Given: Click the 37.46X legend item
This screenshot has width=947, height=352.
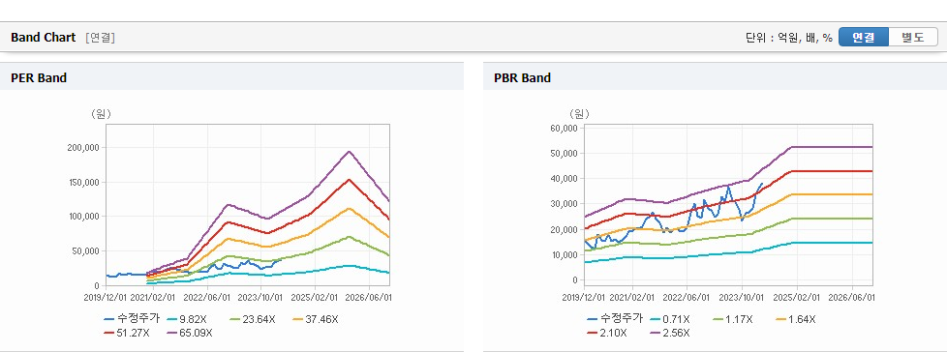Looking at the screenshot, I should (316, 319).
